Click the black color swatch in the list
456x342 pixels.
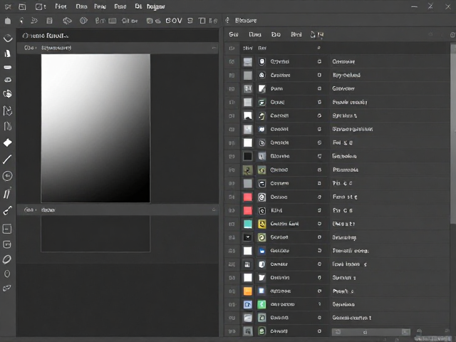[x=247, y=156]
